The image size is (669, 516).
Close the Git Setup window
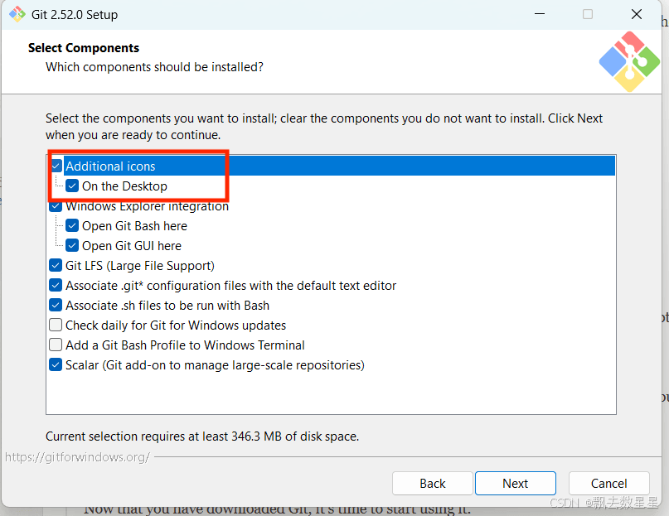pos(637,14)
